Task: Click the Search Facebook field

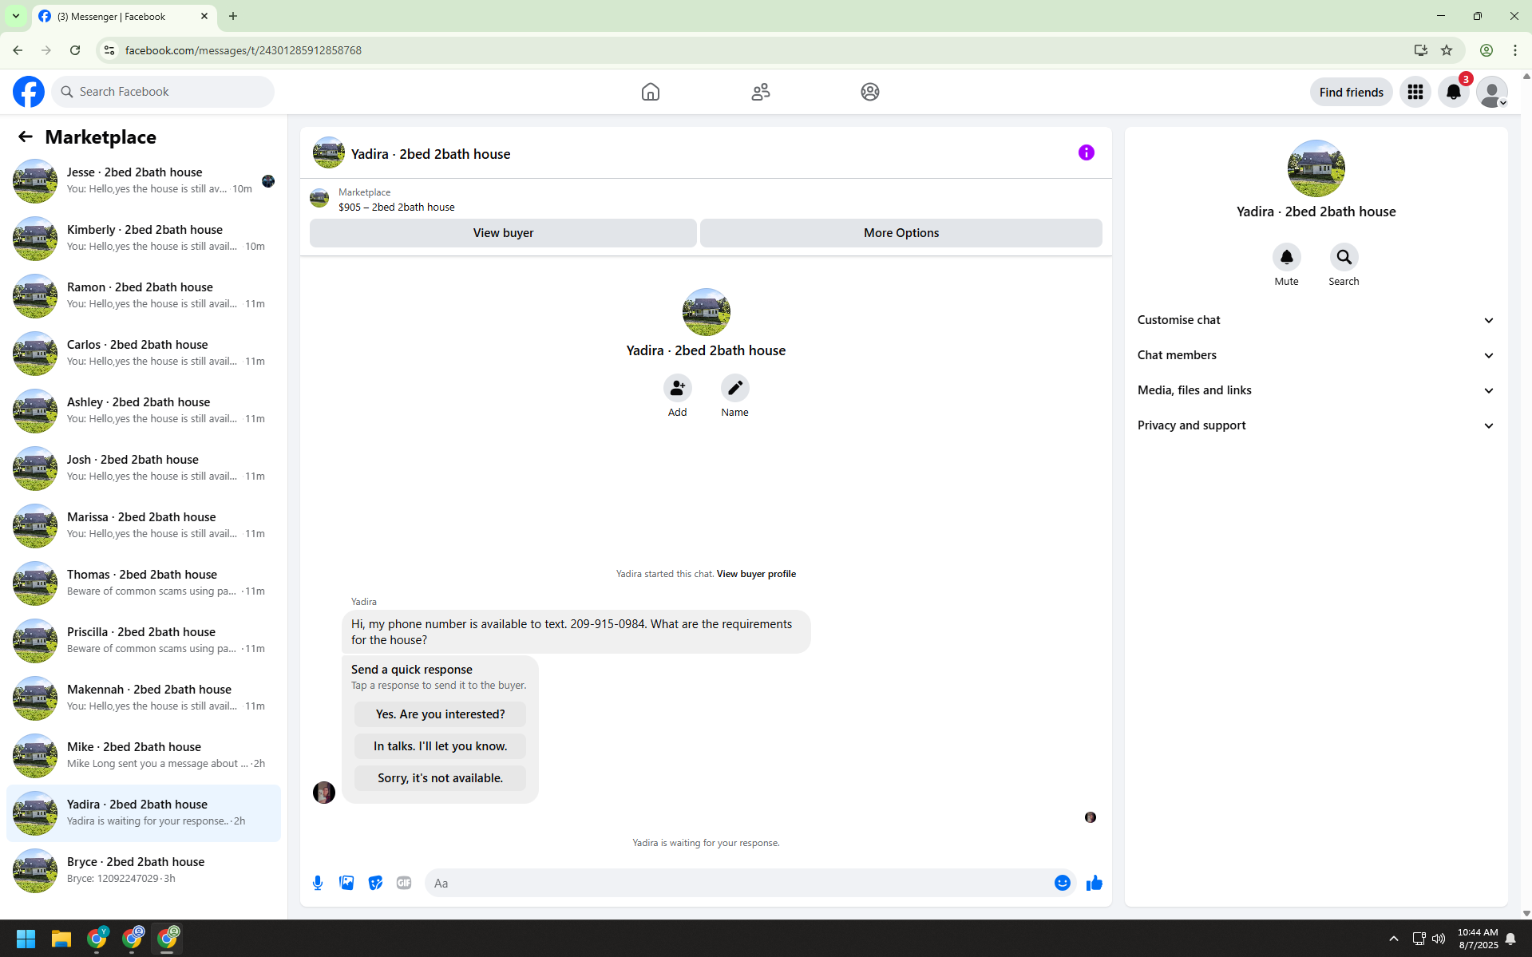Action: (163, 92)
